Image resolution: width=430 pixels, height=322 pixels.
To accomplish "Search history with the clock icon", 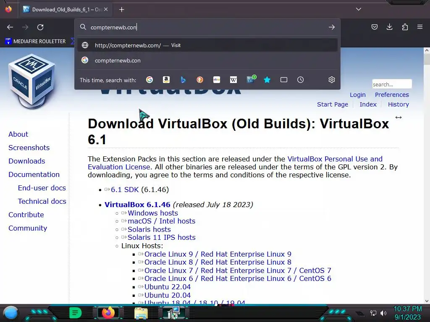I will click(x=301, y=80).
